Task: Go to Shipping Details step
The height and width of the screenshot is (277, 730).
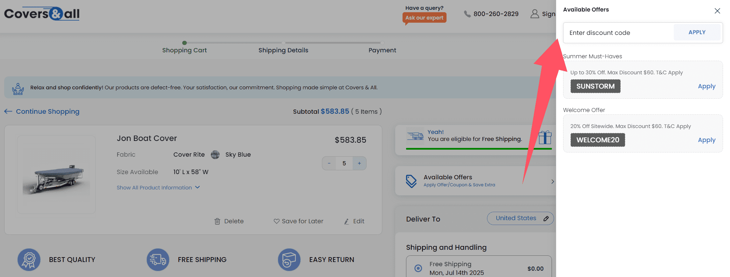Action: [283, 50]
